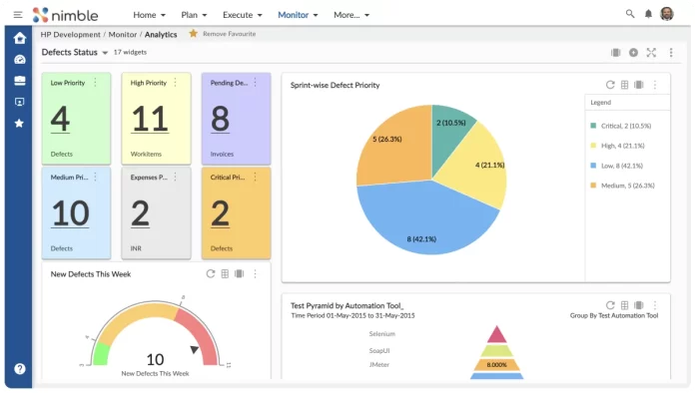Open Critical Pri... card options menu
Image resolution: width=695 pixels, height=393 pixels.
click(x=255, y=177)
